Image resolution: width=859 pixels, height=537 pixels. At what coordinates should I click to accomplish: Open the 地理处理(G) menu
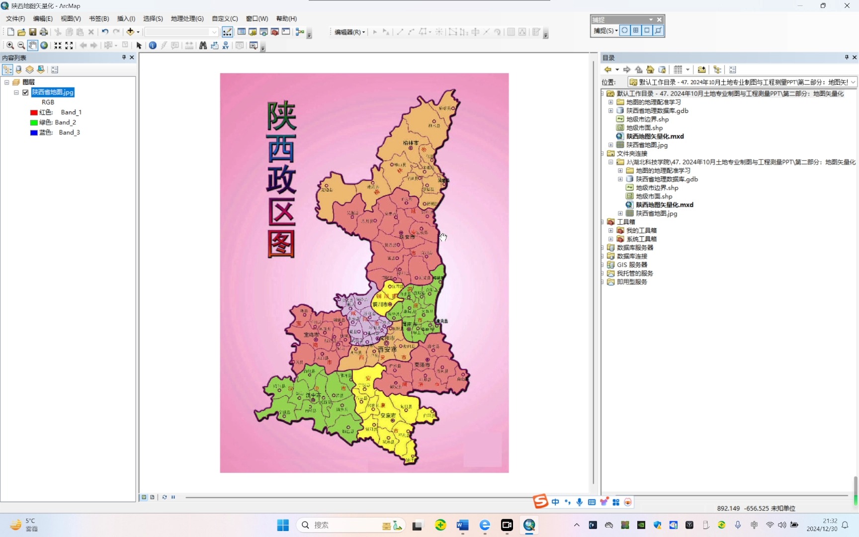pyautogui.click(x=186, y=18)
